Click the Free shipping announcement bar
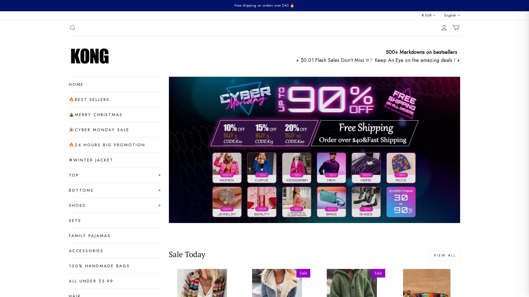Viewport: 529px width, 297px height. [x=264, y=5]
